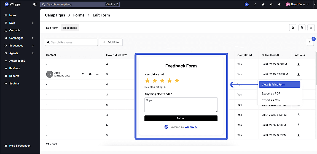Click the Submitted At column header
The width and height of the screenshot is (317, 154).
point(270,55)
